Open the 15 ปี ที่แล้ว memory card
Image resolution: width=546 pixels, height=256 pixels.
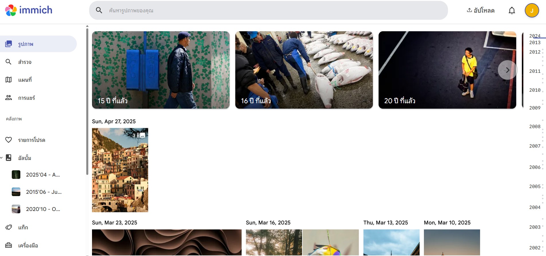click(161, 70)
